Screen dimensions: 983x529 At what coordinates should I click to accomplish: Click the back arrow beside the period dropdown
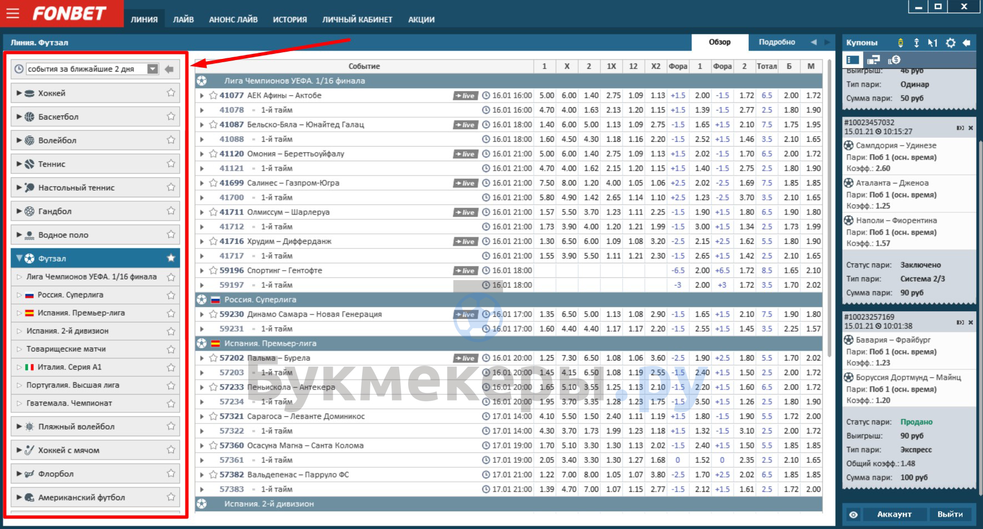(x=169, y=69)
